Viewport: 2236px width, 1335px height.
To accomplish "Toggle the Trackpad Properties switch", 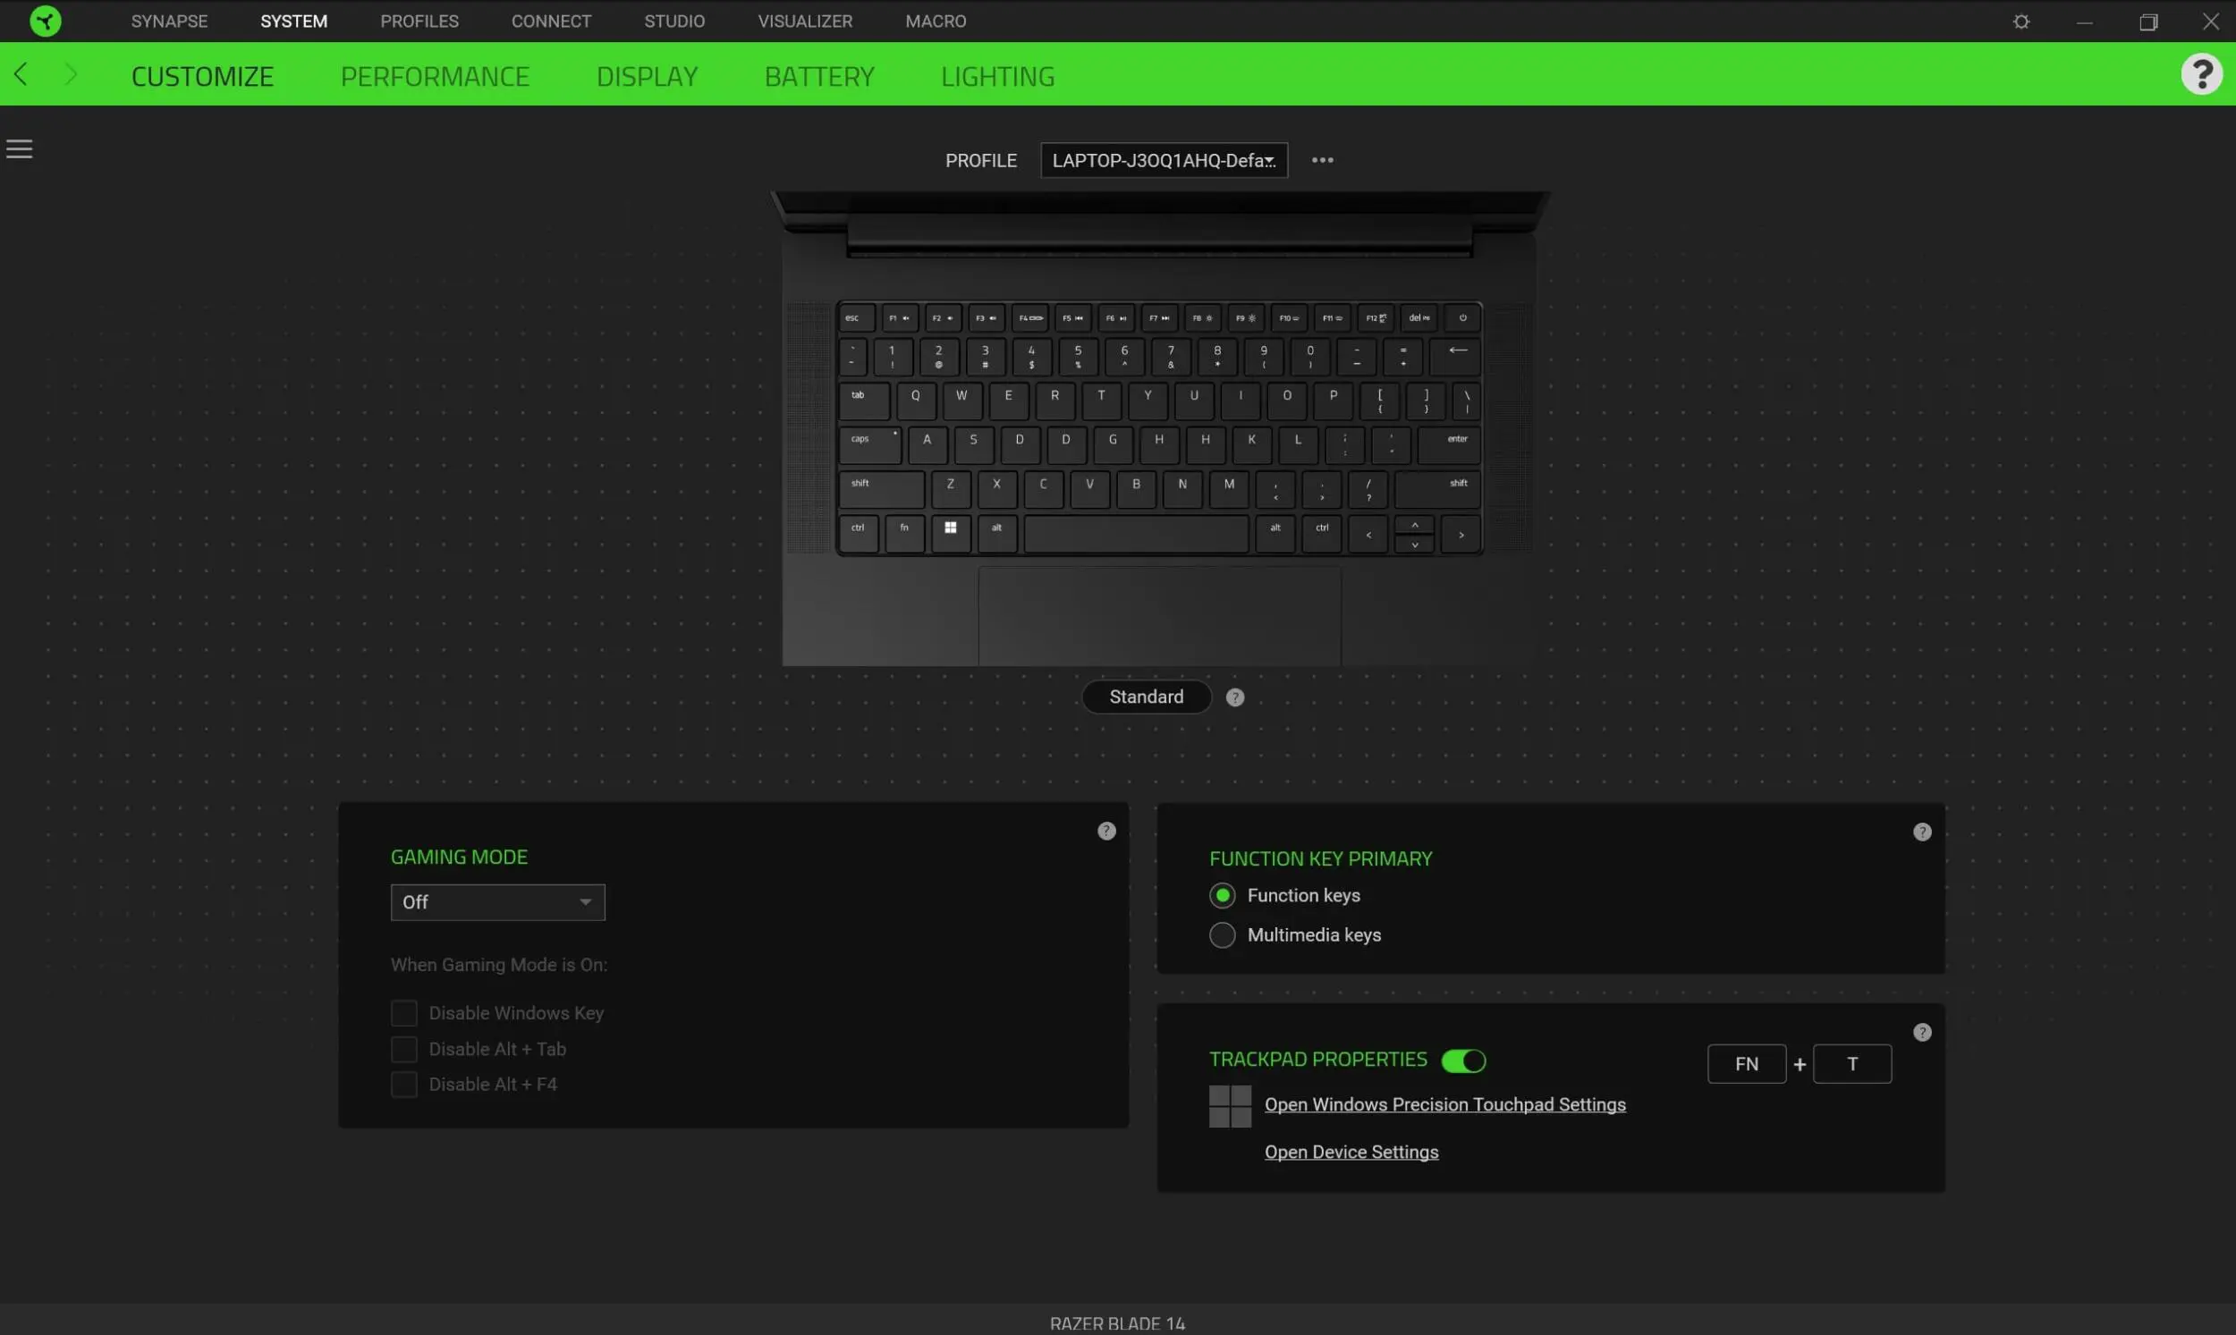I will click(x=1462, y=1060).
